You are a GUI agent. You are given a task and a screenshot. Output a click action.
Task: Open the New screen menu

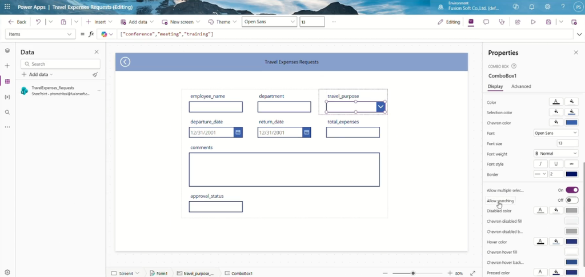tap(181, 22)
